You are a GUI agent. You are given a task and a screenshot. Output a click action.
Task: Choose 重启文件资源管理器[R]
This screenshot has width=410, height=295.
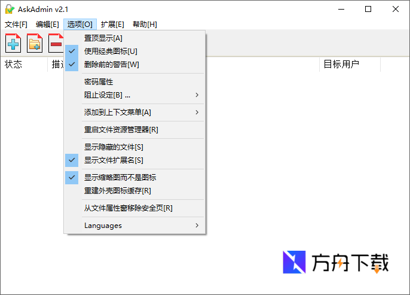134,130
